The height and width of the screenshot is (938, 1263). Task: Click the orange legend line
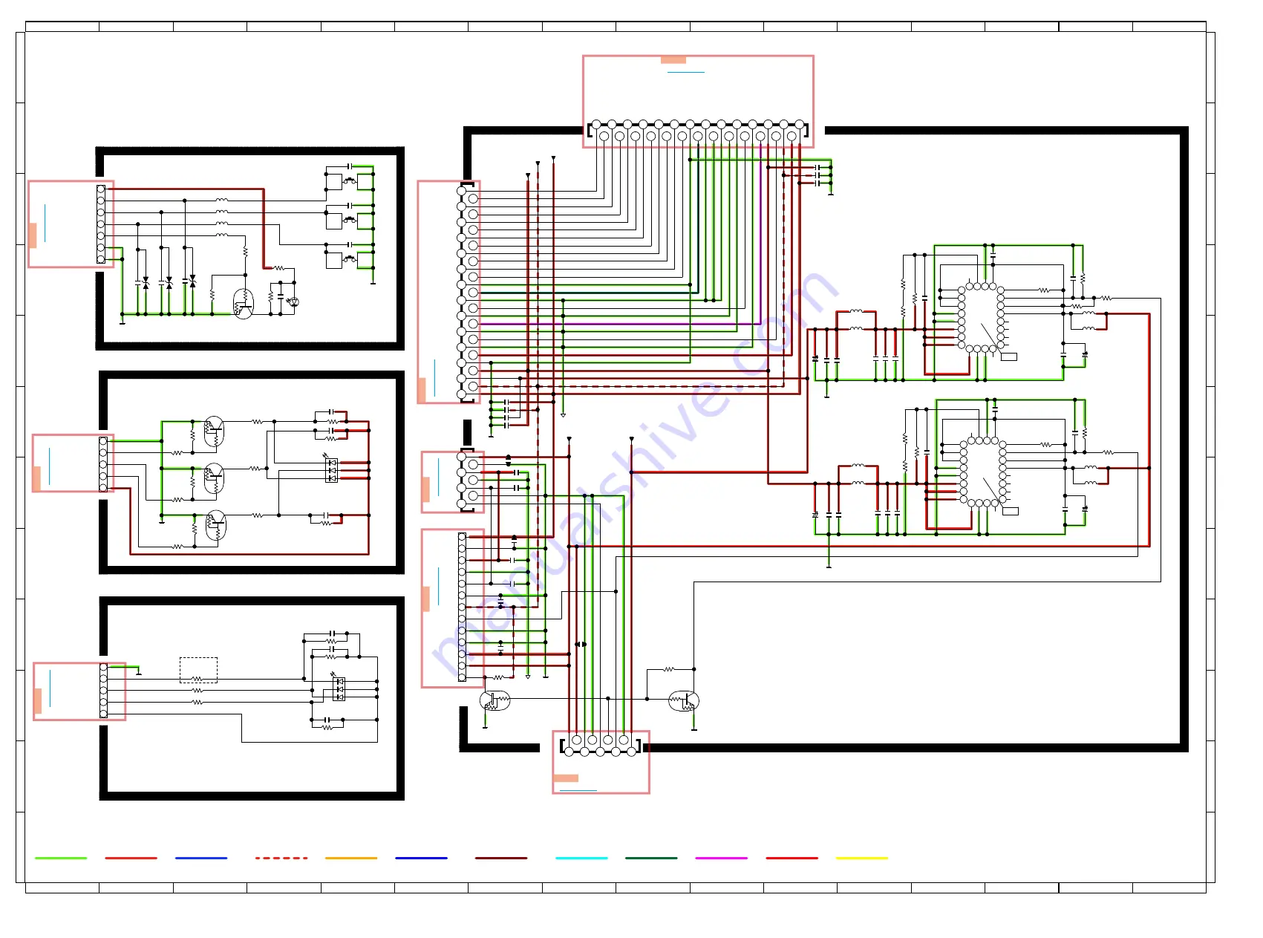351,858
